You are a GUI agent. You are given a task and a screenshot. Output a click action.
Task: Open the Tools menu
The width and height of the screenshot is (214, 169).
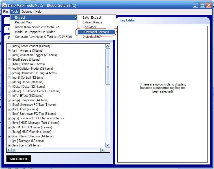(15, 12)
